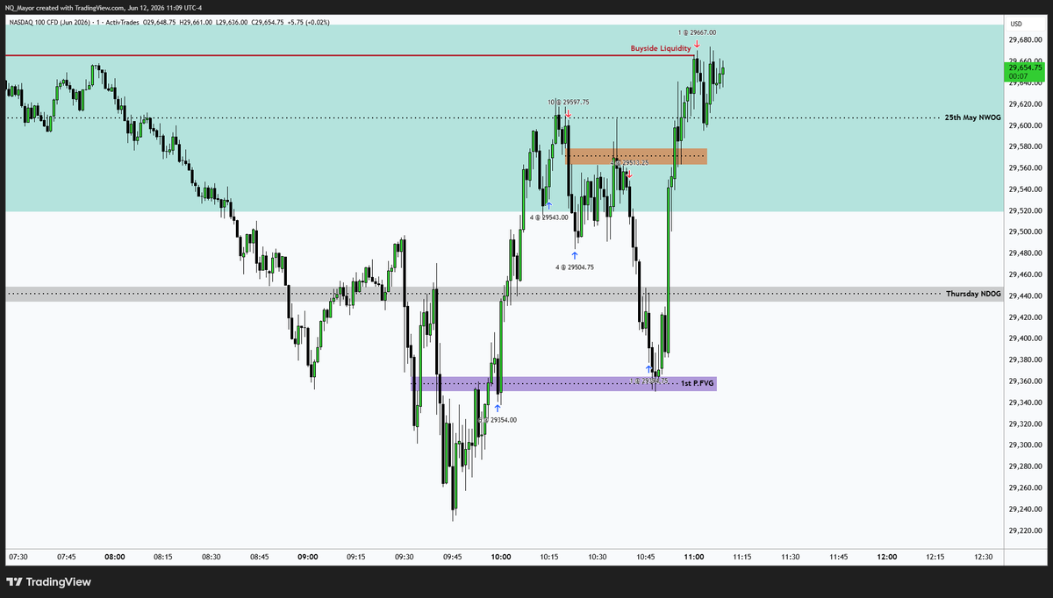The image size is (1053, 598).
Task: Select the USD currency label
Action: (x=1016, y=24)
